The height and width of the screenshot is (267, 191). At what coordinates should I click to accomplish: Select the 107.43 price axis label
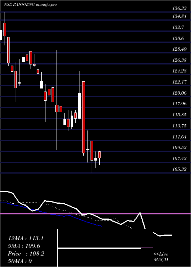pyautogui.click(x=179, y=159)
